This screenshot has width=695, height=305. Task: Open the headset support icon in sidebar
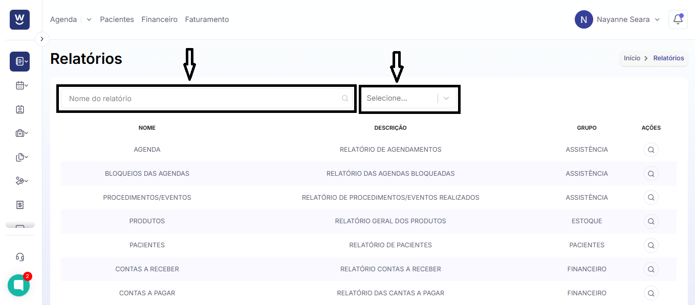[x=20, y=257]
